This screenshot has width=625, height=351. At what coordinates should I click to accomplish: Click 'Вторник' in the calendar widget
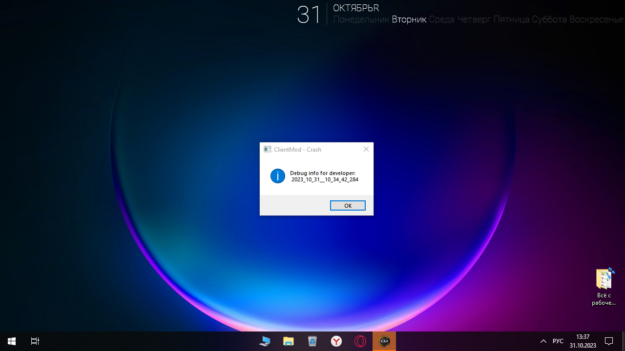pos(409,19)
